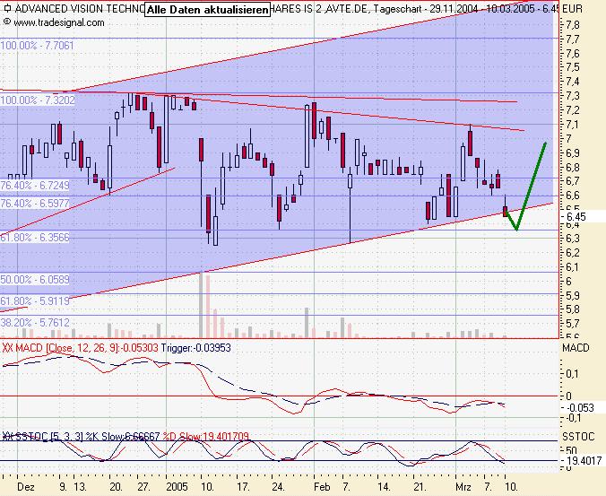Viewport: 606px width, 496px height.
Task: Click the 7,8 price axis label
Action: pyautogui.click(x=572, y=25)
